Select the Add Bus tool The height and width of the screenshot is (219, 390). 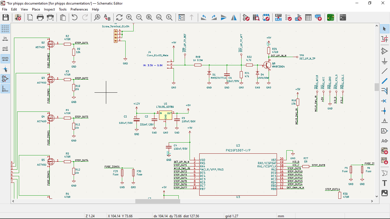(x=384, y=81)
